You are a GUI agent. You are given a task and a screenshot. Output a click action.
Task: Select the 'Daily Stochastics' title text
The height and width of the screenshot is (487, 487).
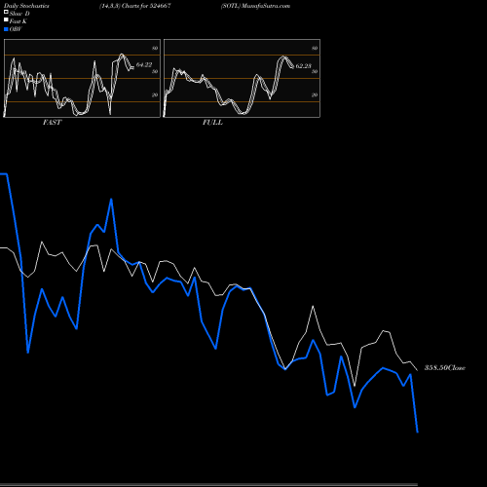point(26,6)
